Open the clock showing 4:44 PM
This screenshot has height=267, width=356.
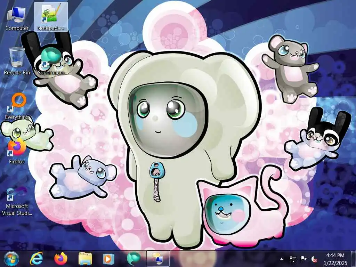[335, 256]
